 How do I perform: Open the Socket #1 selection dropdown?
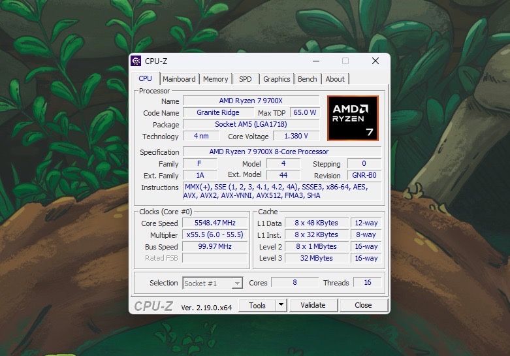tap(212, 283)
